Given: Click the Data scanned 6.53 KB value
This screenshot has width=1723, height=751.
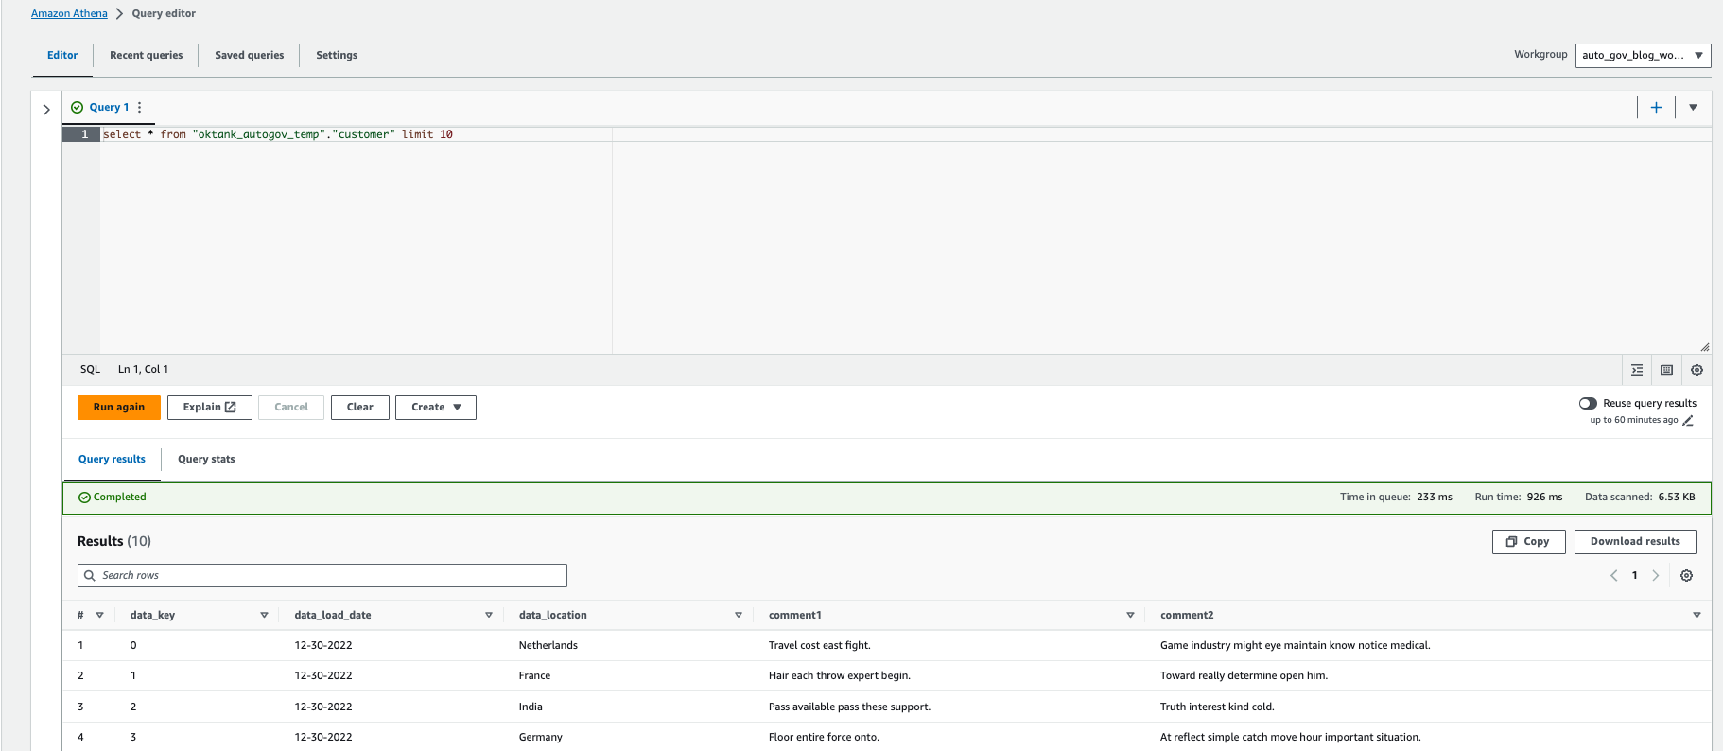Looking at the screenshot, I should 1677,498.
